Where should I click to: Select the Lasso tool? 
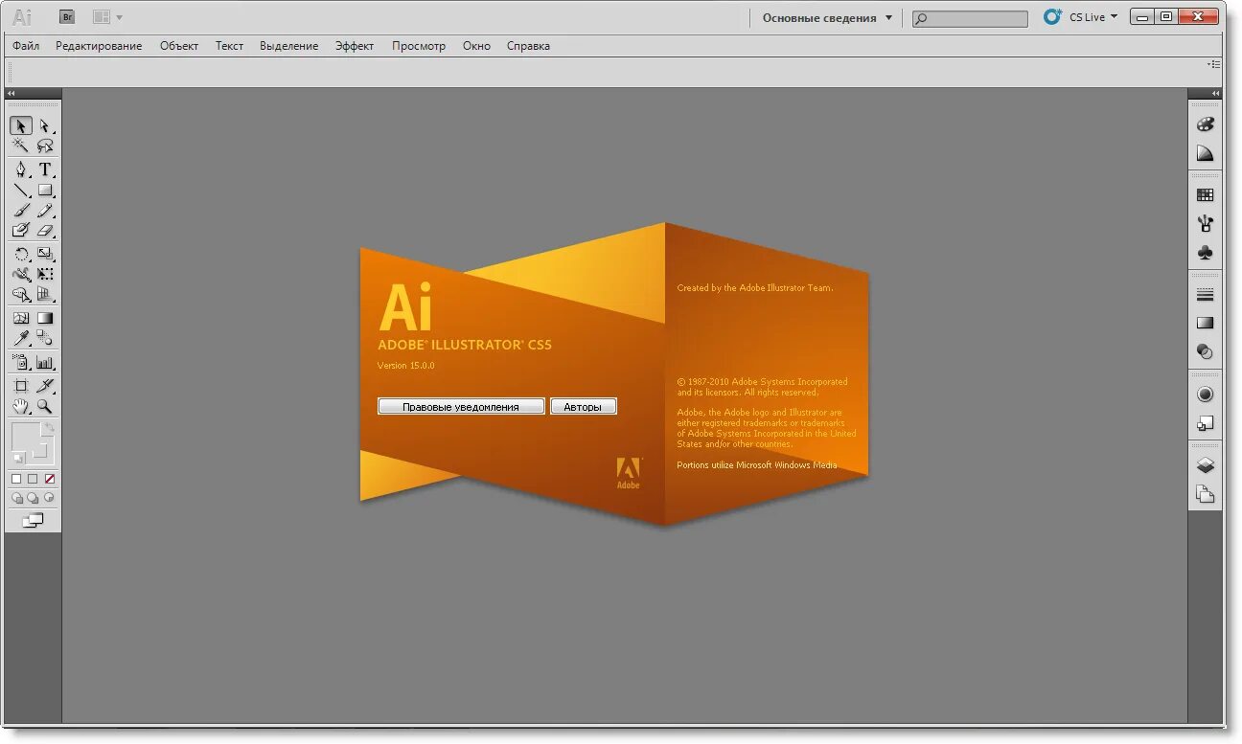point(45,147)
